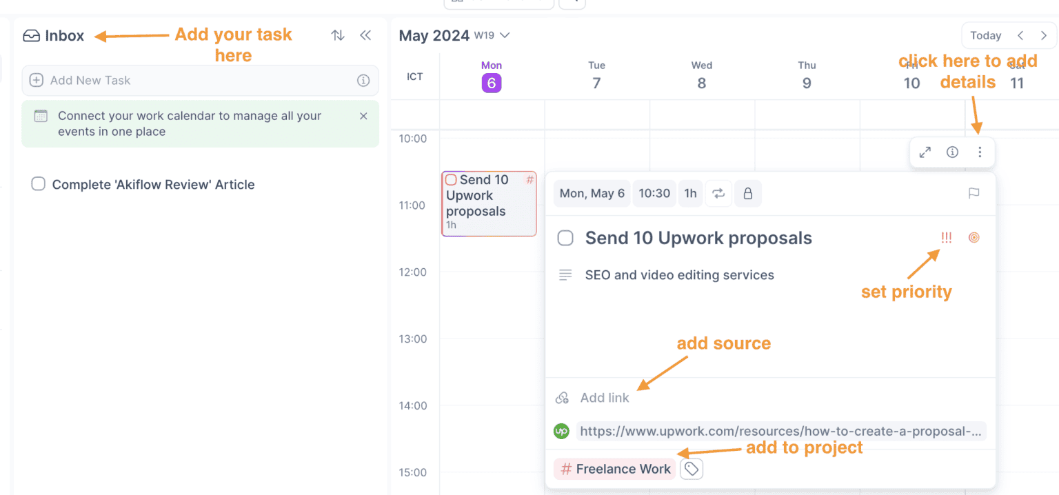Collapse the Inbox panel with double chevron

(365, 35)
